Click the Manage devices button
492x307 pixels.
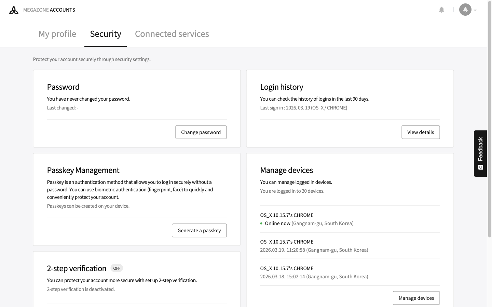416,298
